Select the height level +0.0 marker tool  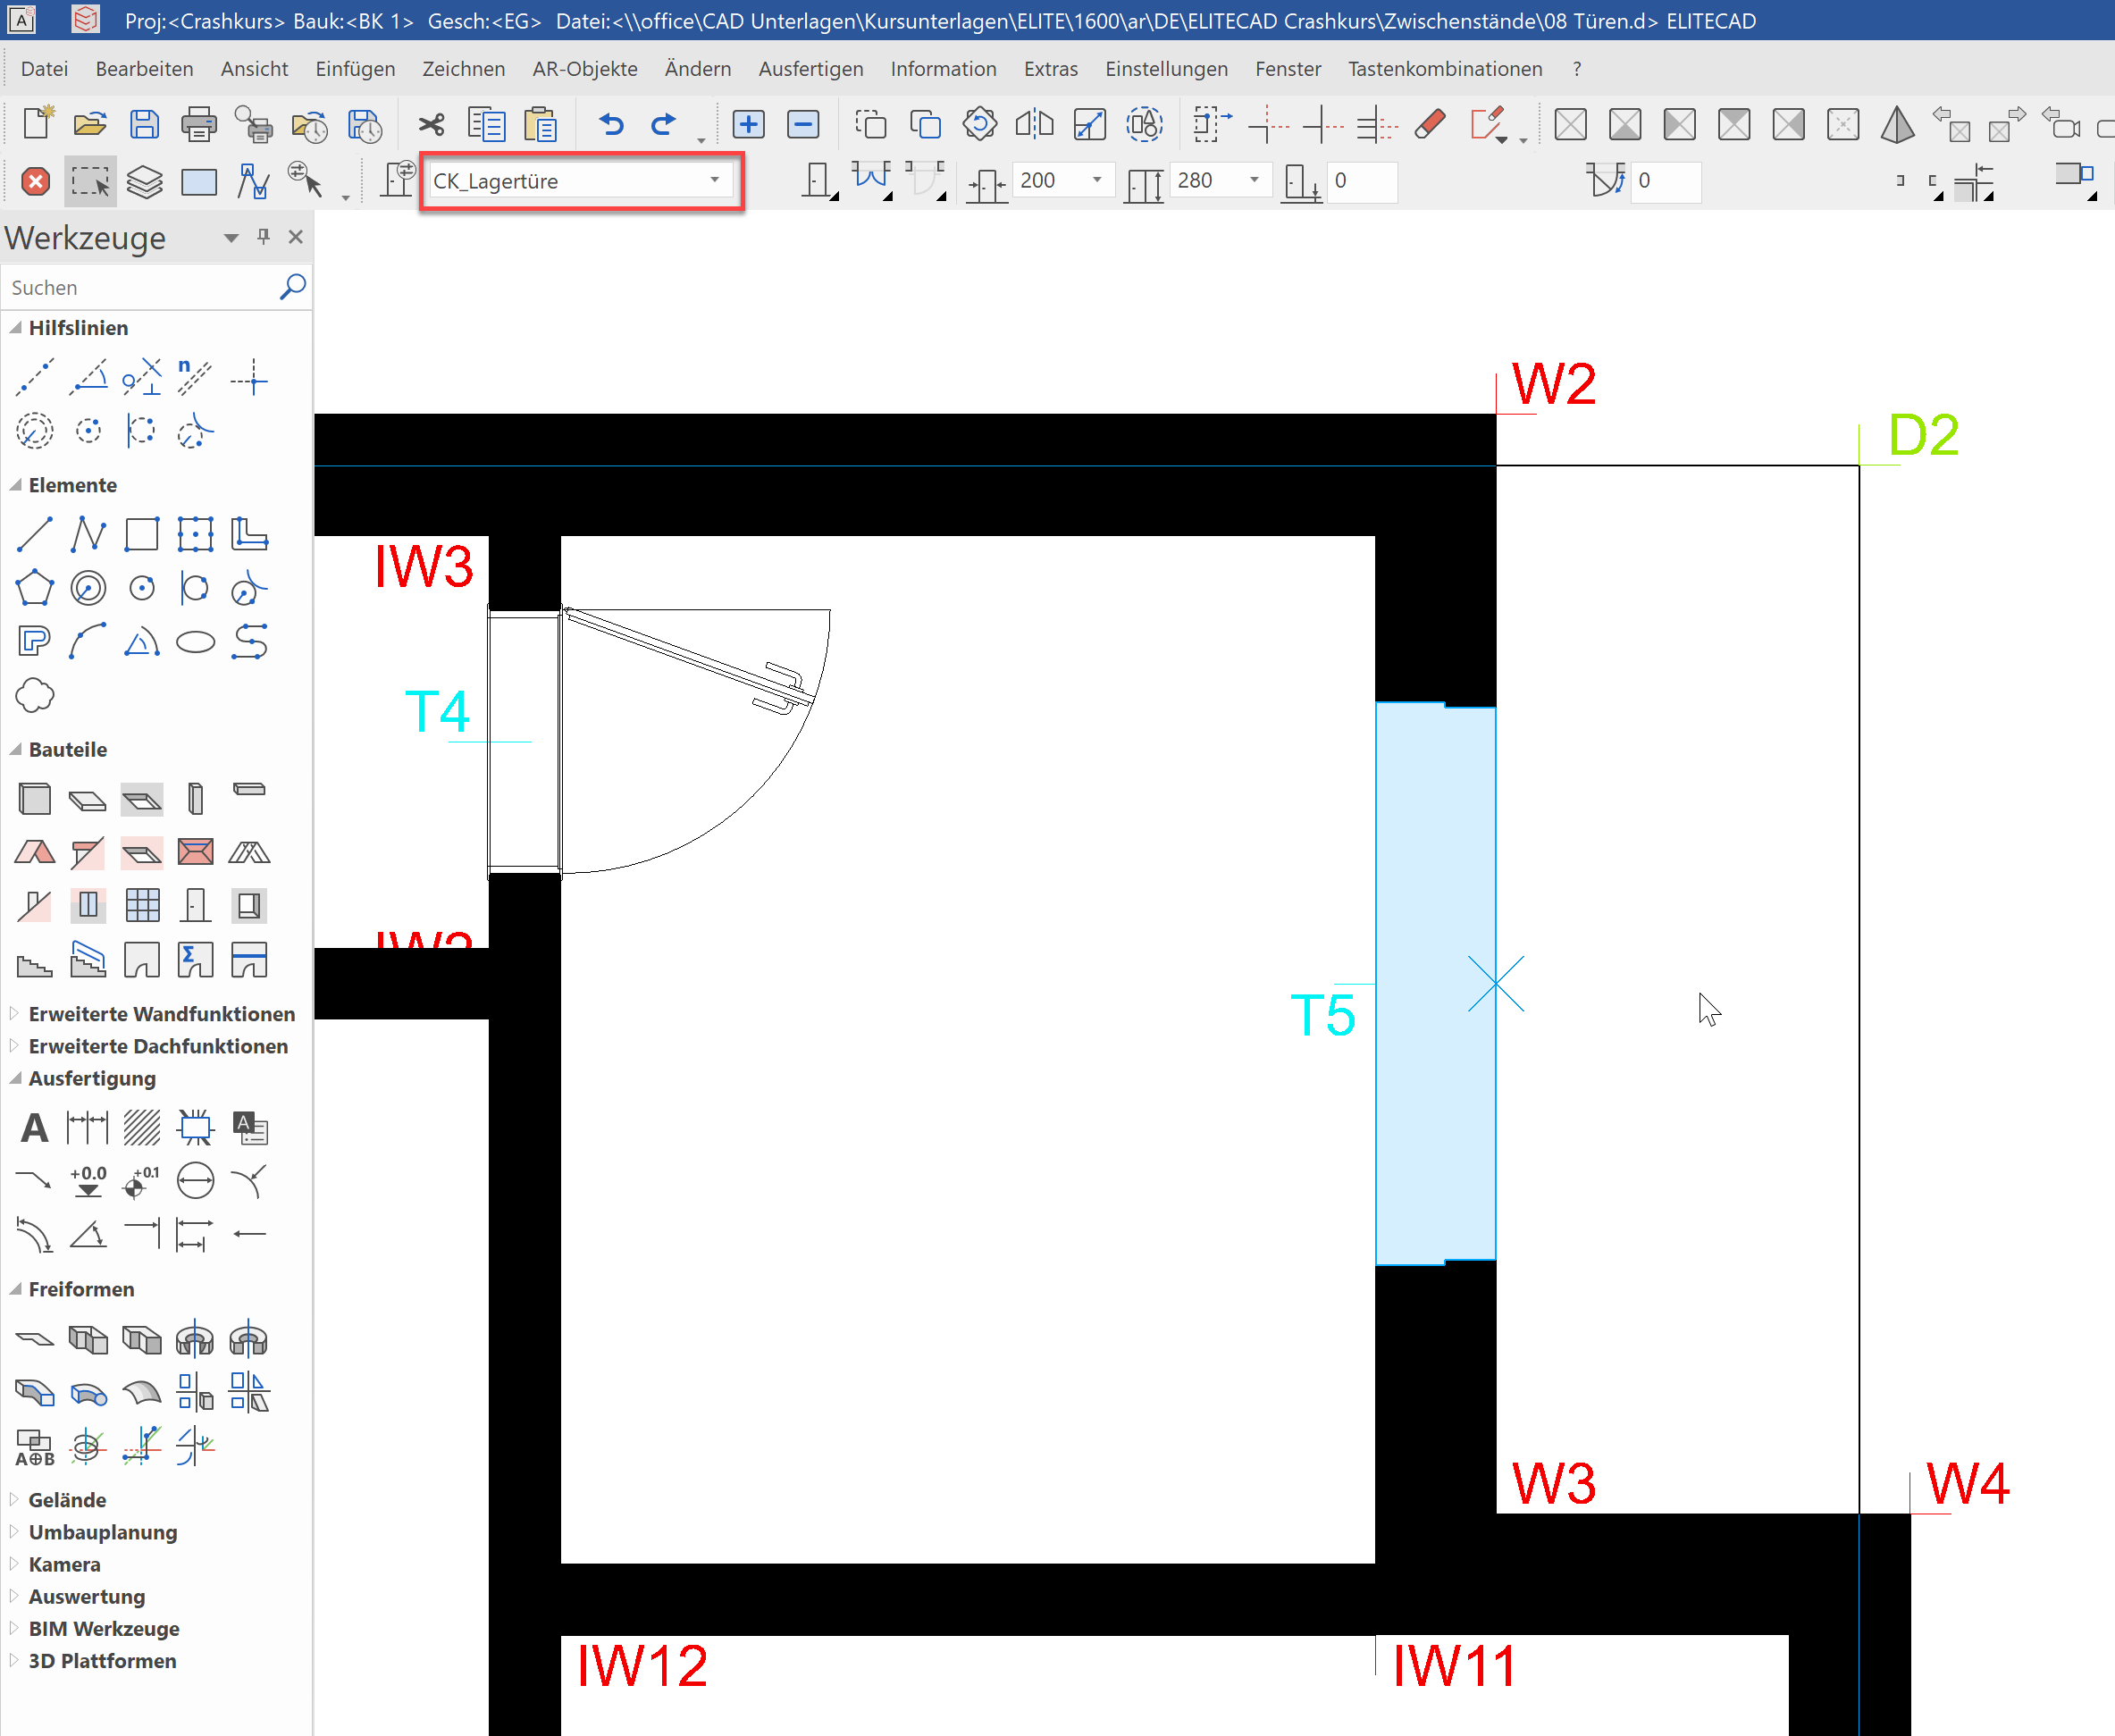click(88, 1181)
